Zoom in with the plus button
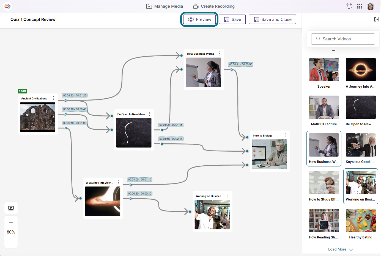Image resolution: width=381 pixels, height=256 pixels. coord(11,222)
